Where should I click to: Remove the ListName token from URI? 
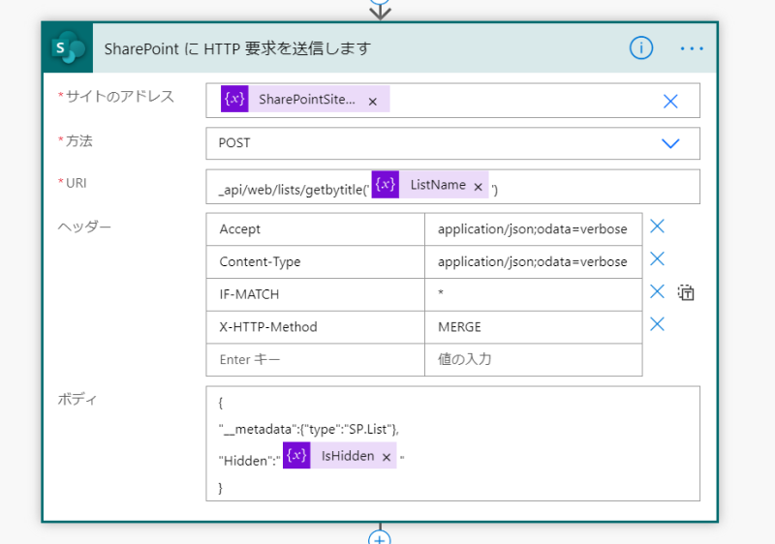pos(478,187)
